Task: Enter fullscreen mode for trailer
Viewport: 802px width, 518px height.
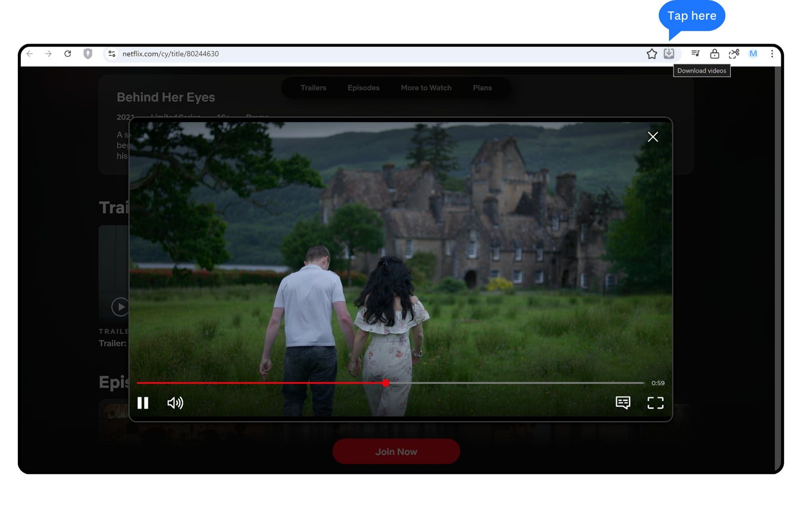Action: point(656,403)
